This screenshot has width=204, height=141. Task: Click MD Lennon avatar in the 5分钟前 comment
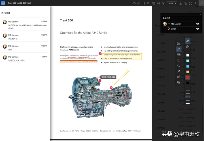(5, 22)
